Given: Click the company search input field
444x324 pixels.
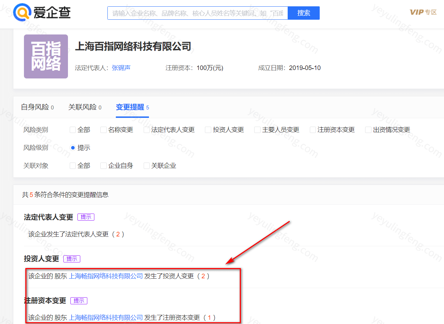Looking at the screenshot, I should click(x=197, y=13).
